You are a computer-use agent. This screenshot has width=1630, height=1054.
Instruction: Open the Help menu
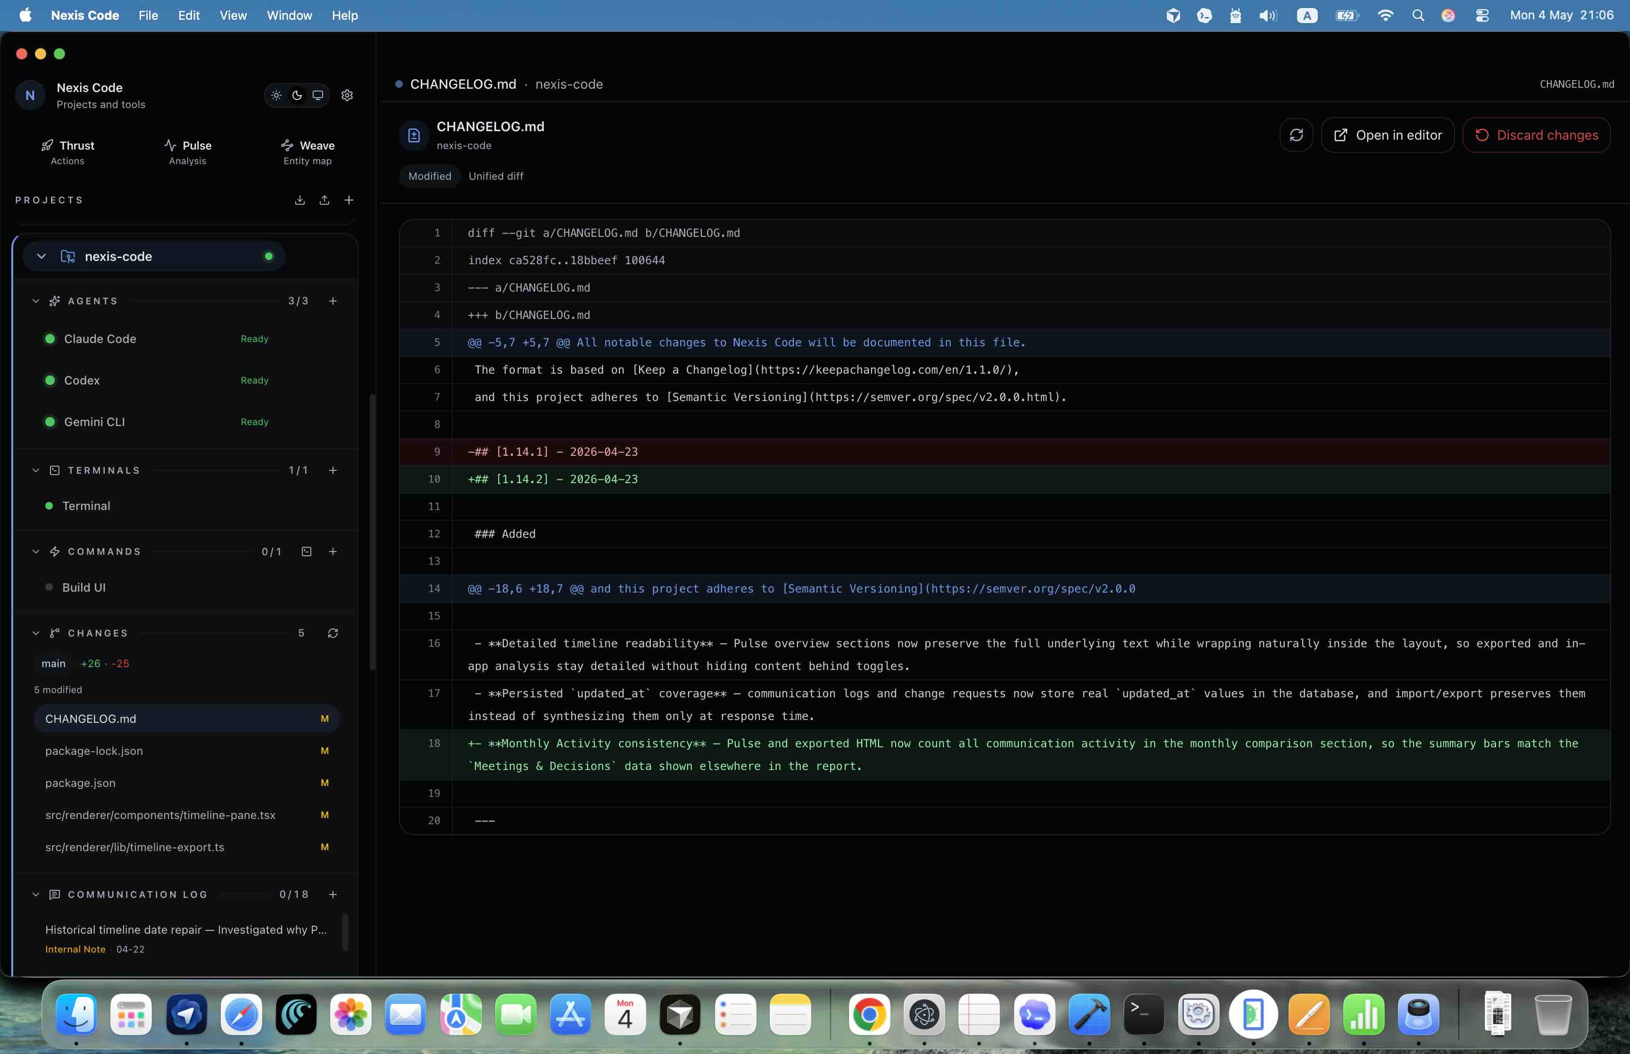(345, 15)
